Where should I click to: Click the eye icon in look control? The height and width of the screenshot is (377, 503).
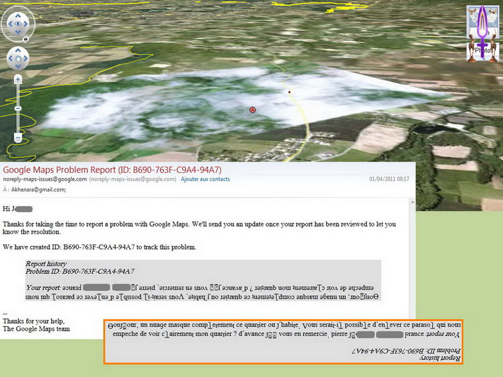(18, 23)
